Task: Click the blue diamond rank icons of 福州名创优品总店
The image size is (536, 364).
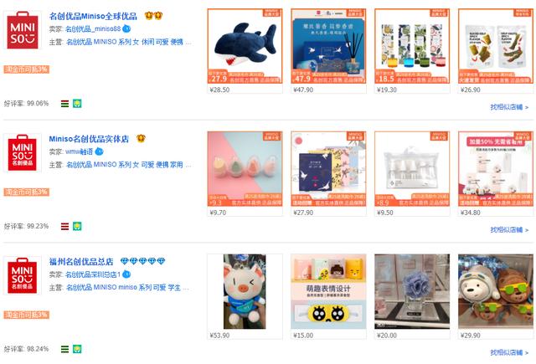Action: point(143,261)
